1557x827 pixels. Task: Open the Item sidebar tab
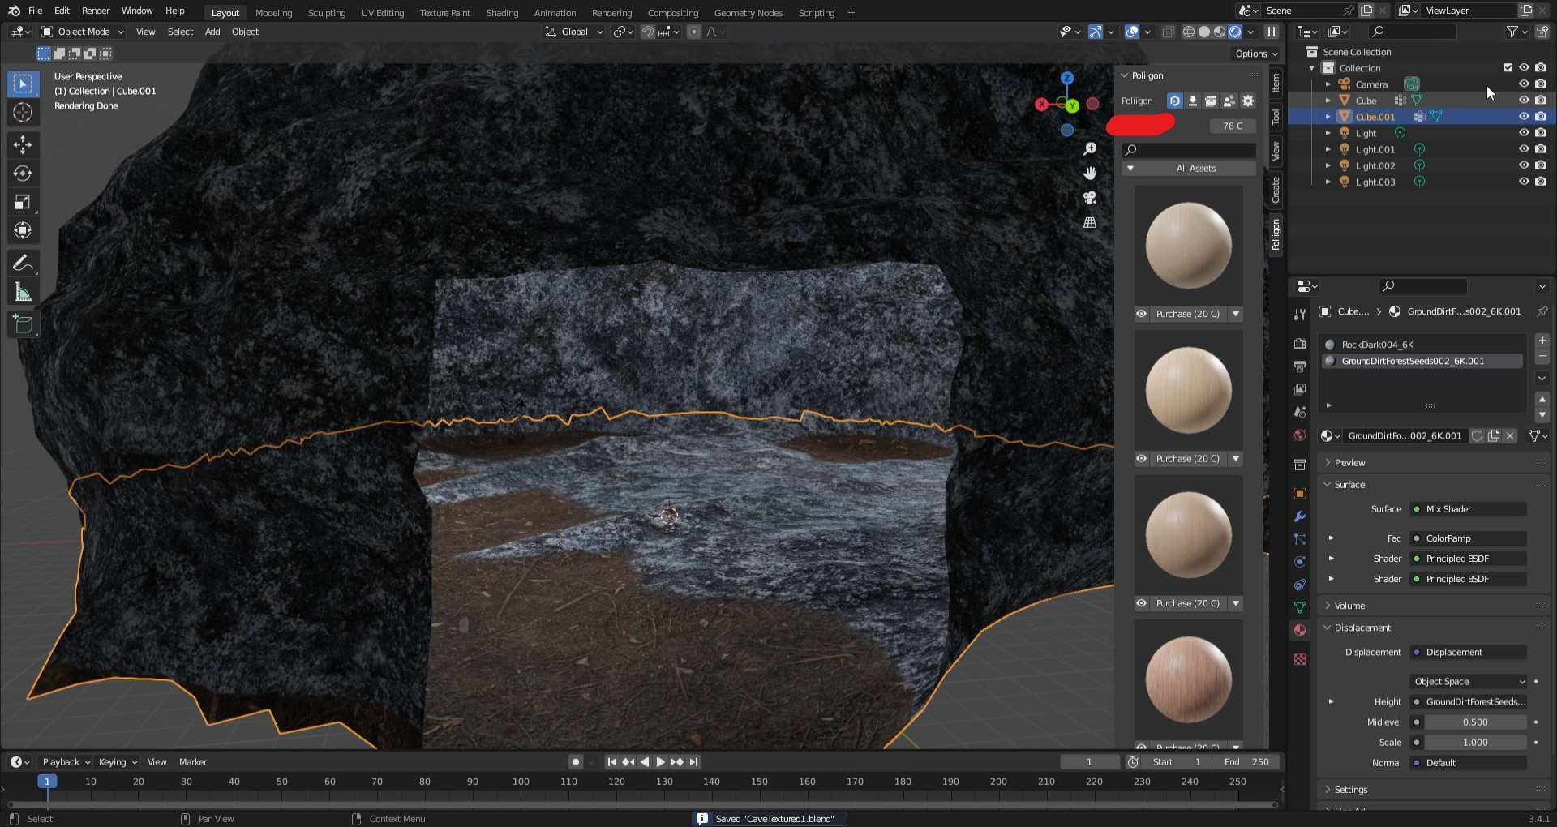[x=1276, y=83]
